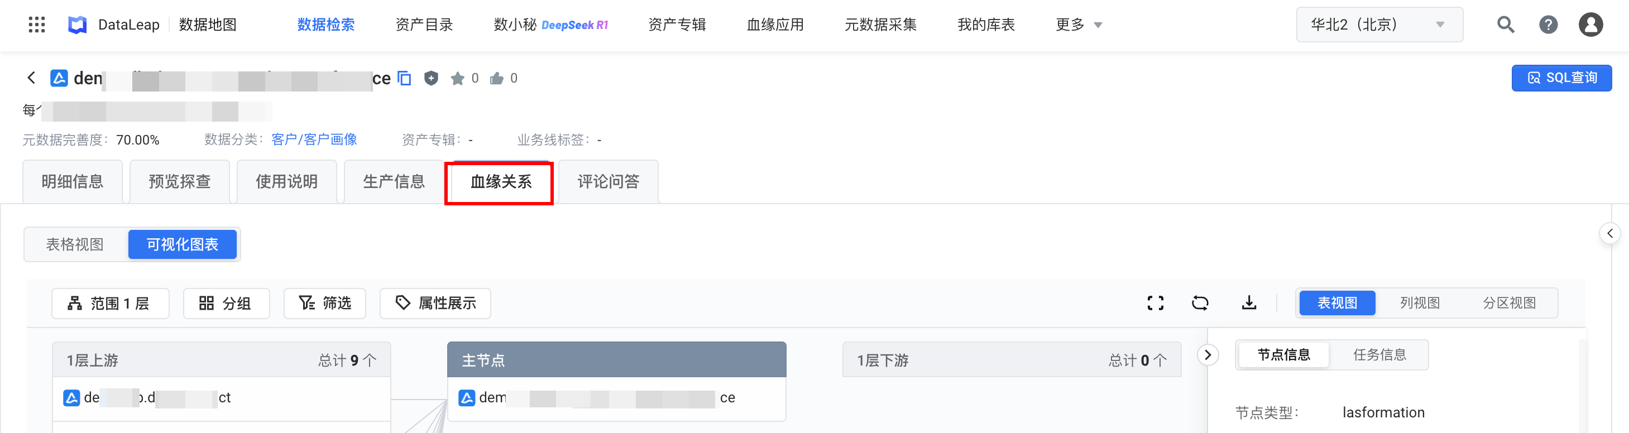
Task: Refresh the lineage graph
Action: point(1200,304)
